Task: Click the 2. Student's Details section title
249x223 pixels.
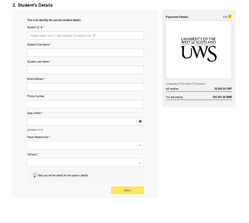Action: point(32,5)
